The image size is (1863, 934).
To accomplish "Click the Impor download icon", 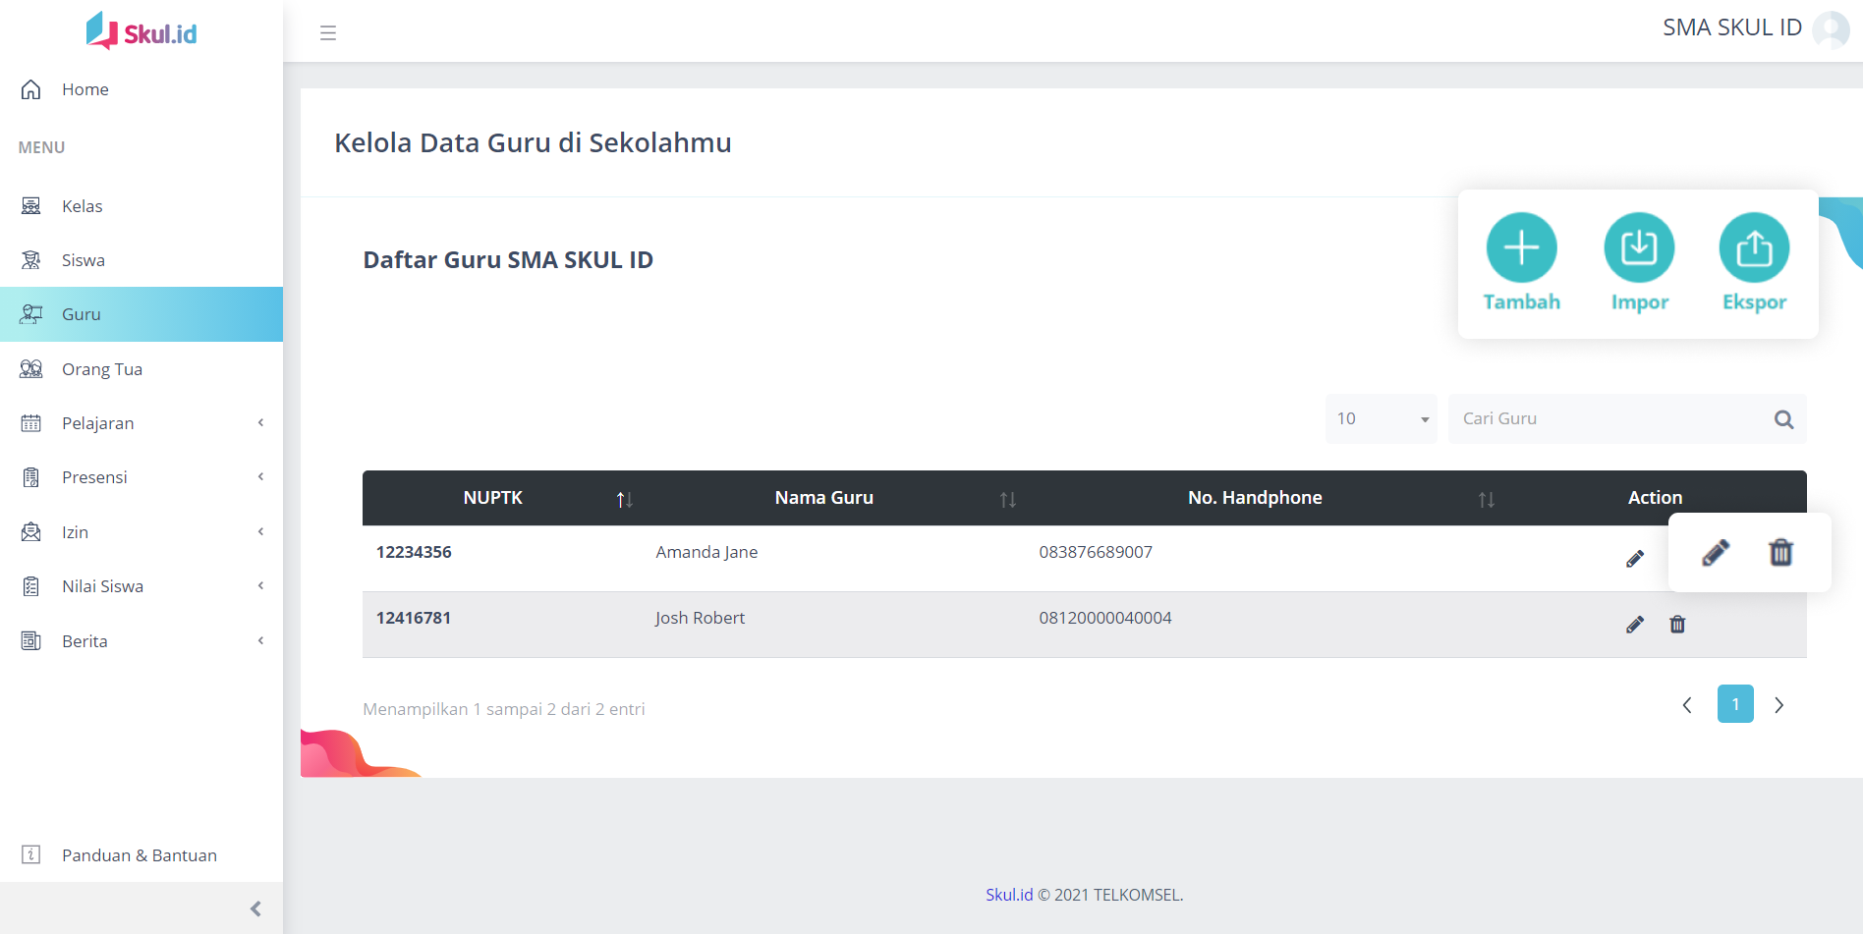I will coord(1639,247).
